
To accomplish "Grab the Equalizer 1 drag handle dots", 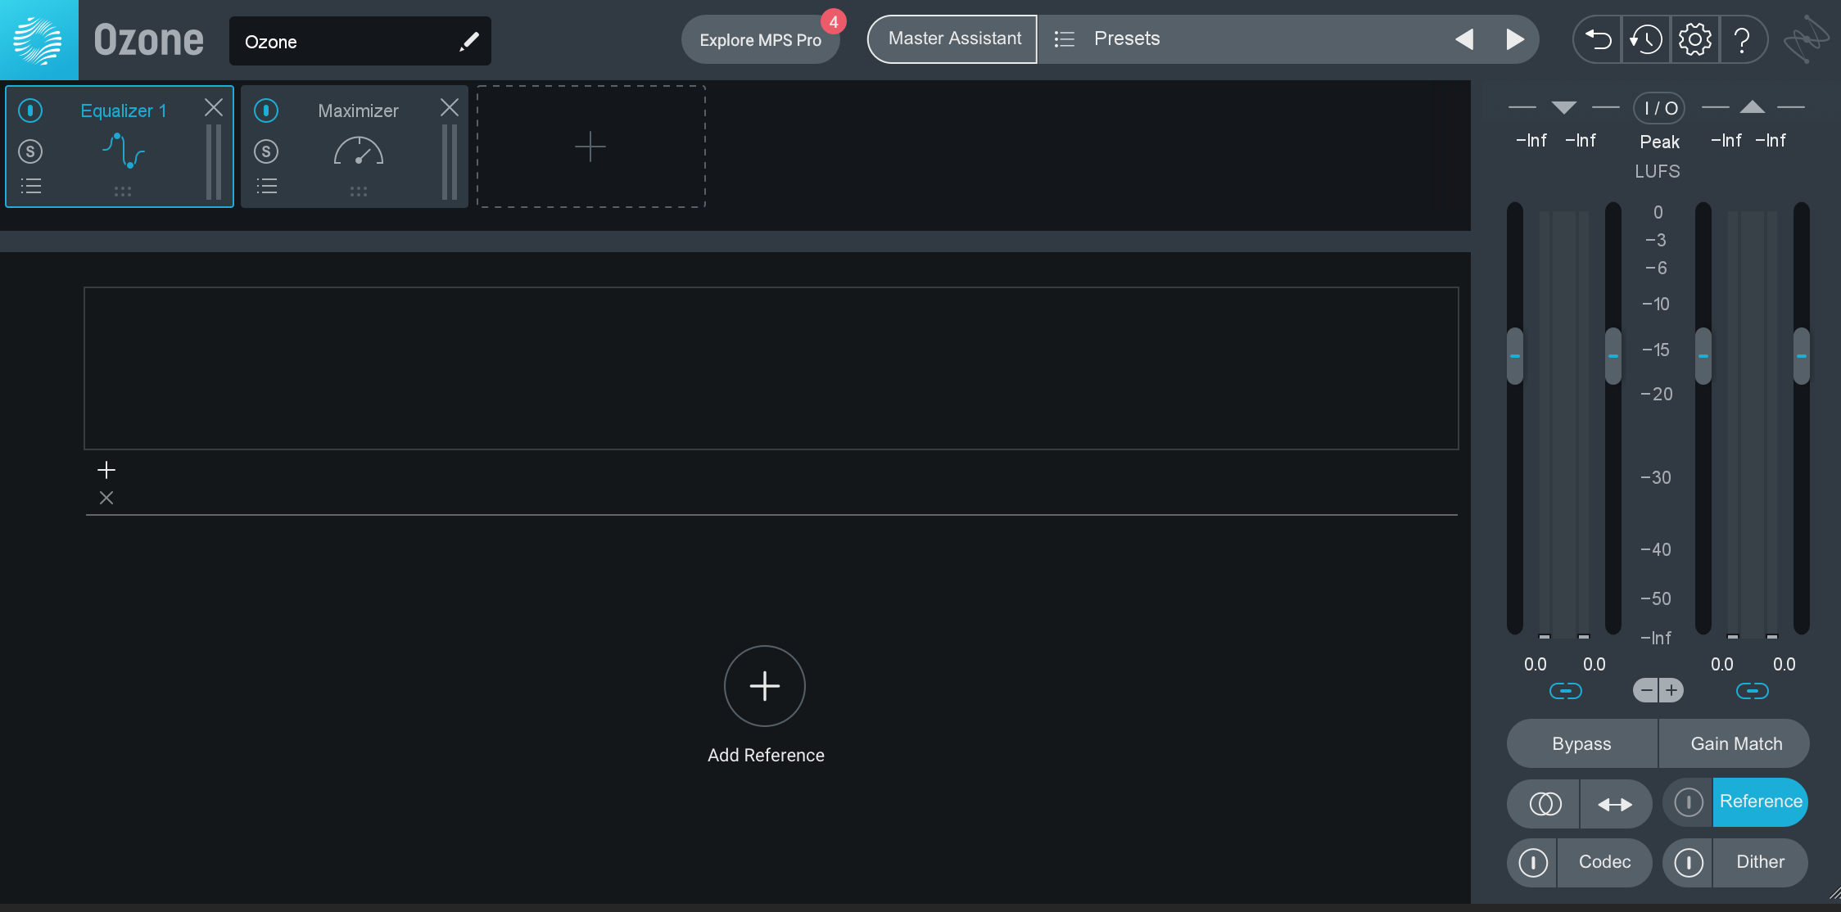I will point(123,192).
